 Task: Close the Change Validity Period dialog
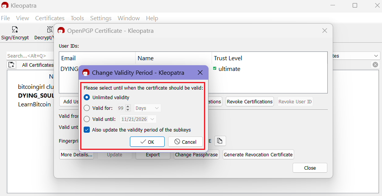(x=200, y=72)
